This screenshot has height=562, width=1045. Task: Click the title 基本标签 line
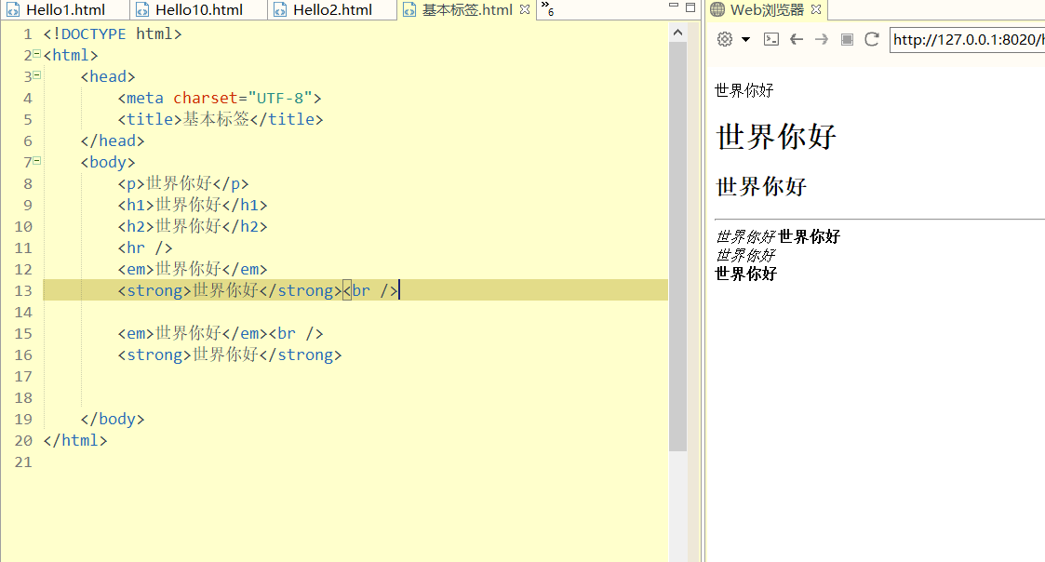tap(221, 119)
